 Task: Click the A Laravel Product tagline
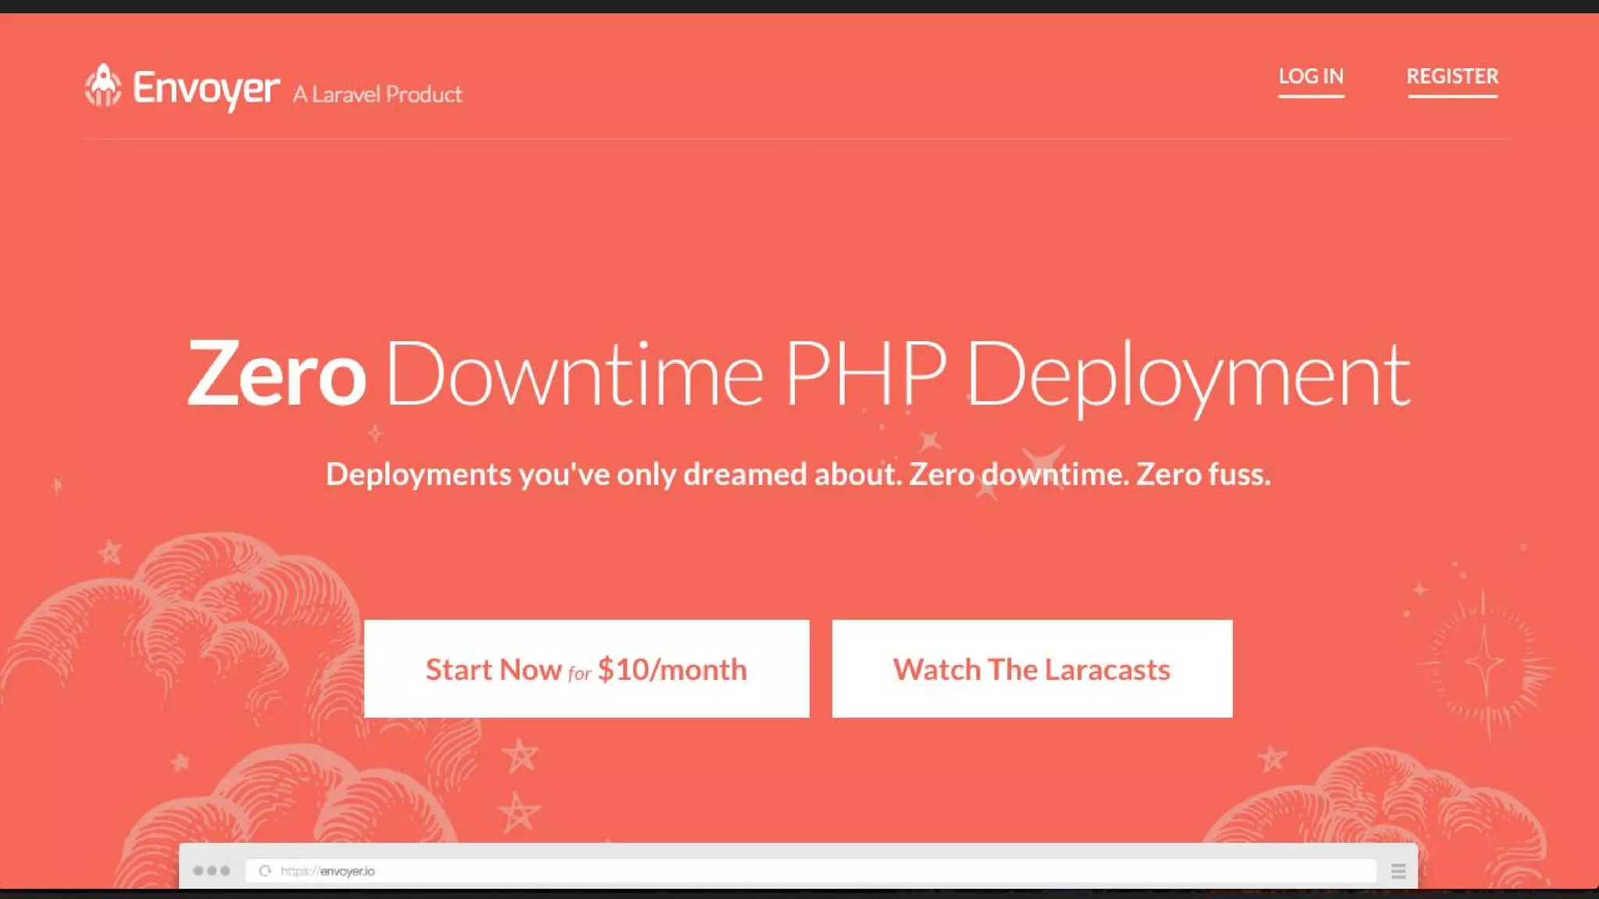(x=378, y=94)
